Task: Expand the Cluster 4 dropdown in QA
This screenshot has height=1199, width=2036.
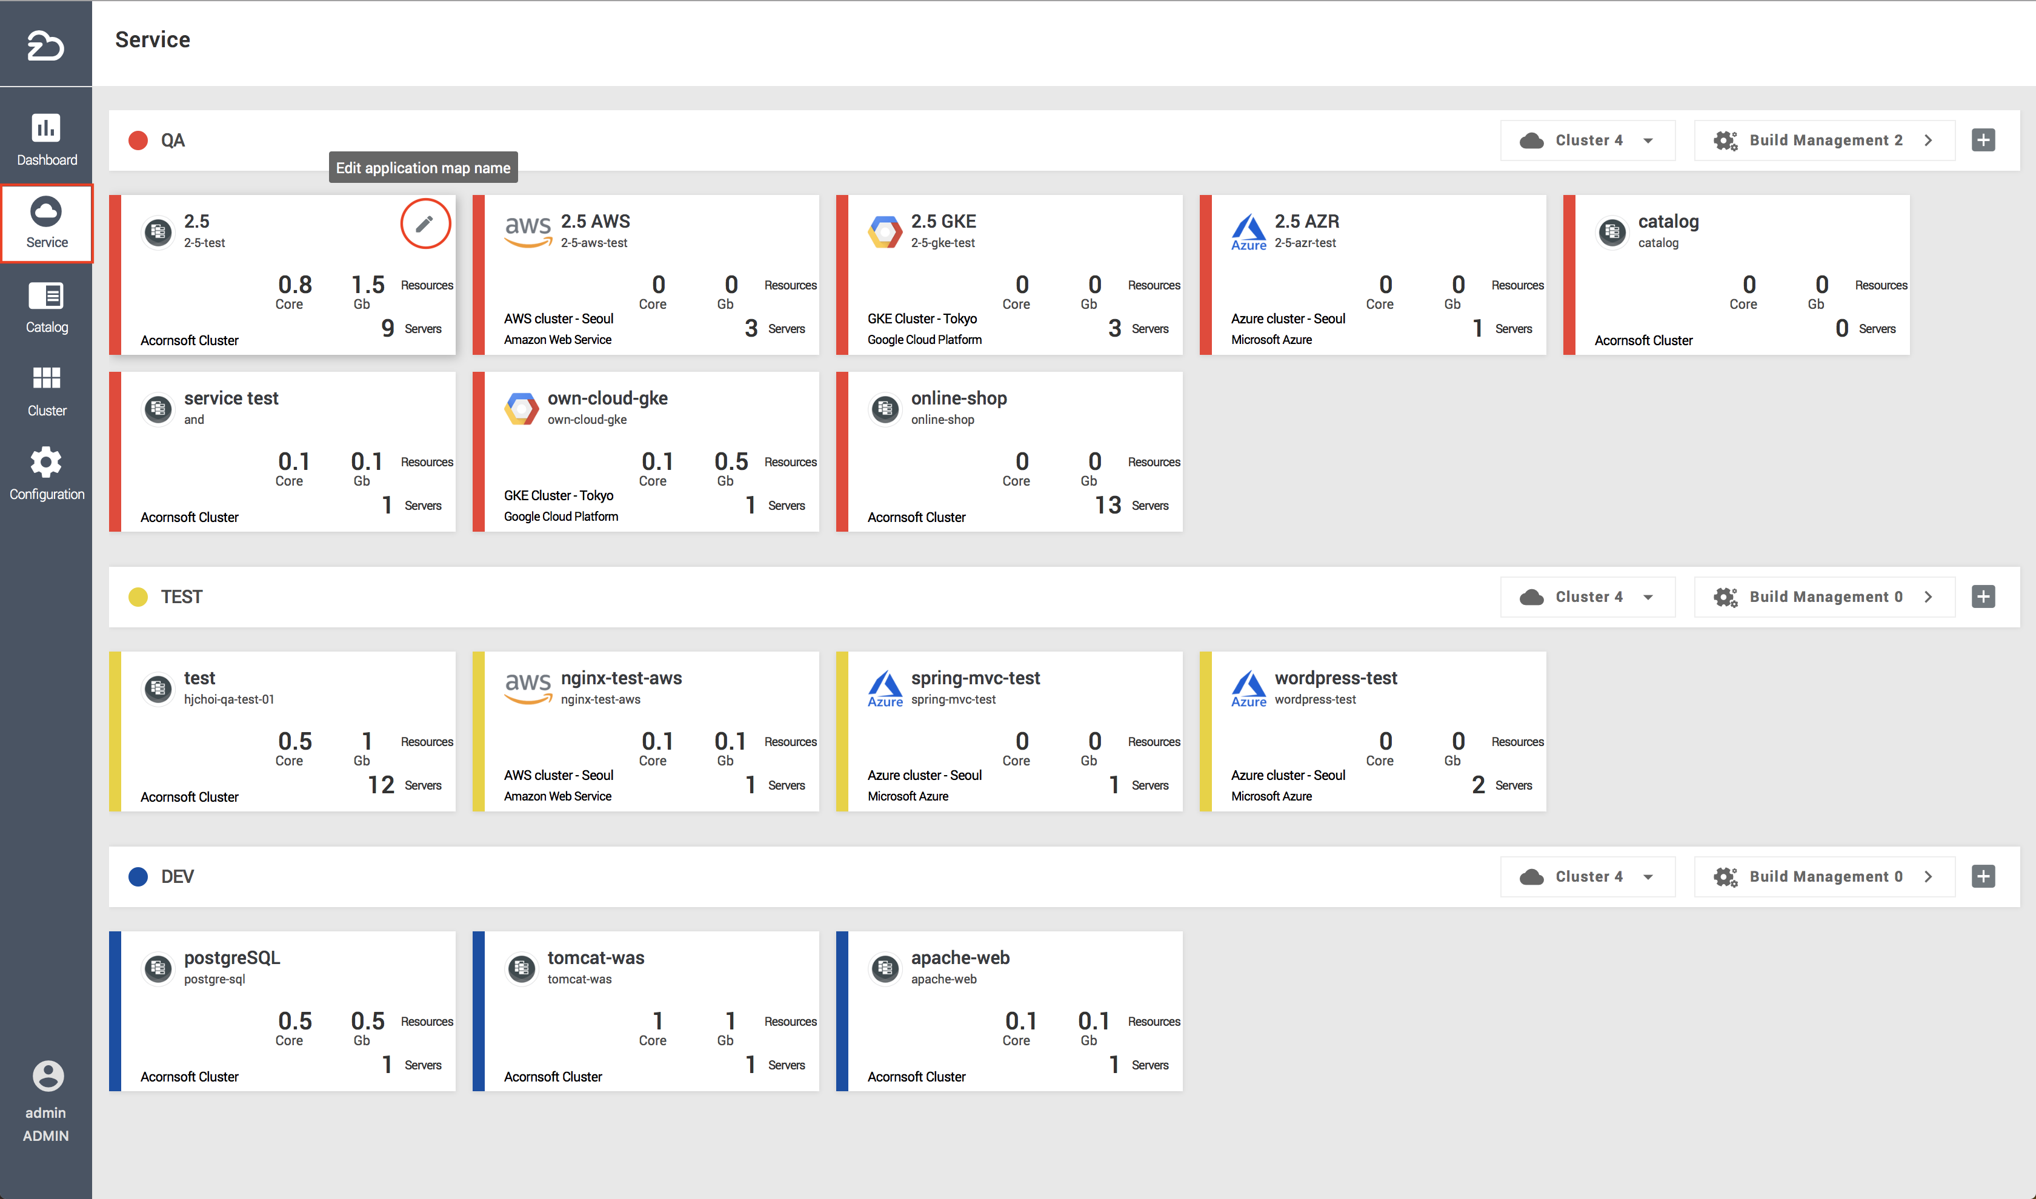Action: [1586, 140]
